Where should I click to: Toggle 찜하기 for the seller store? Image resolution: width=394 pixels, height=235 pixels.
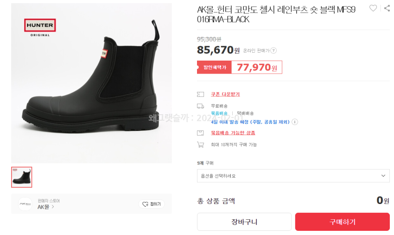pyautogui.click(x=152, y=204)
